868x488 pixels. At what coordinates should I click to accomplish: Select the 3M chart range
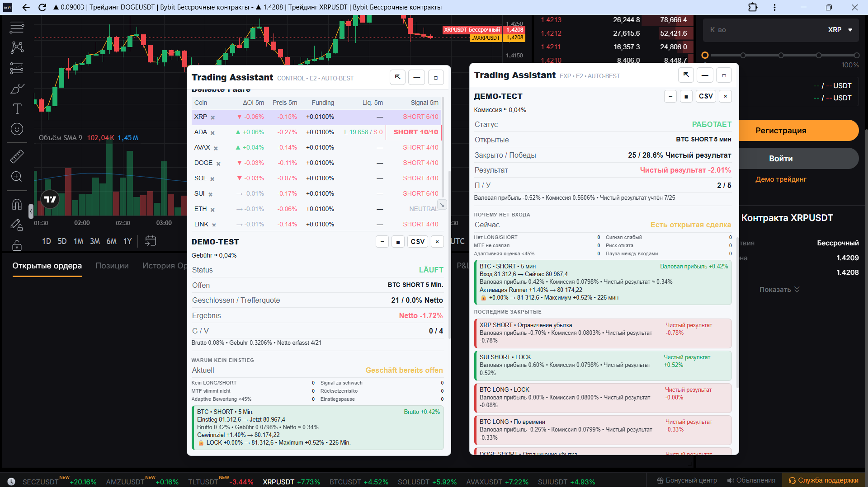[95, 241]
